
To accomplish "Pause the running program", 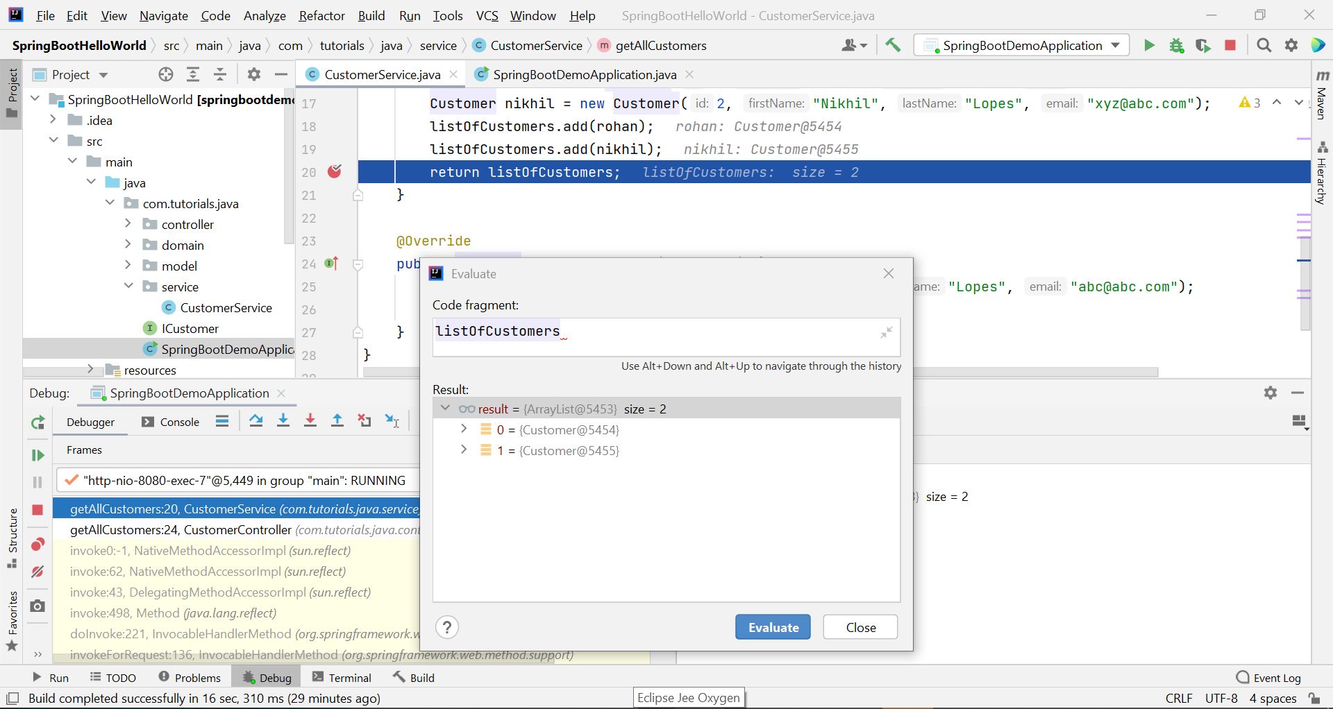I will (37, 481).
